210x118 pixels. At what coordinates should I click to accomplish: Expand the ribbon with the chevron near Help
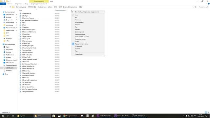pyautogui.click(x=206, y=4)
